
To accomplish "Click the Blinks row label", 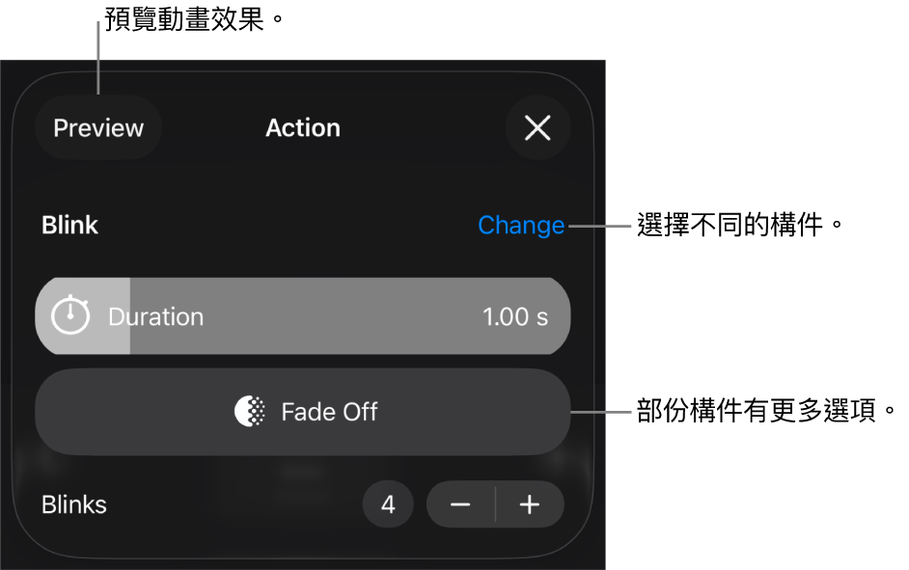I will click(74, 504).
